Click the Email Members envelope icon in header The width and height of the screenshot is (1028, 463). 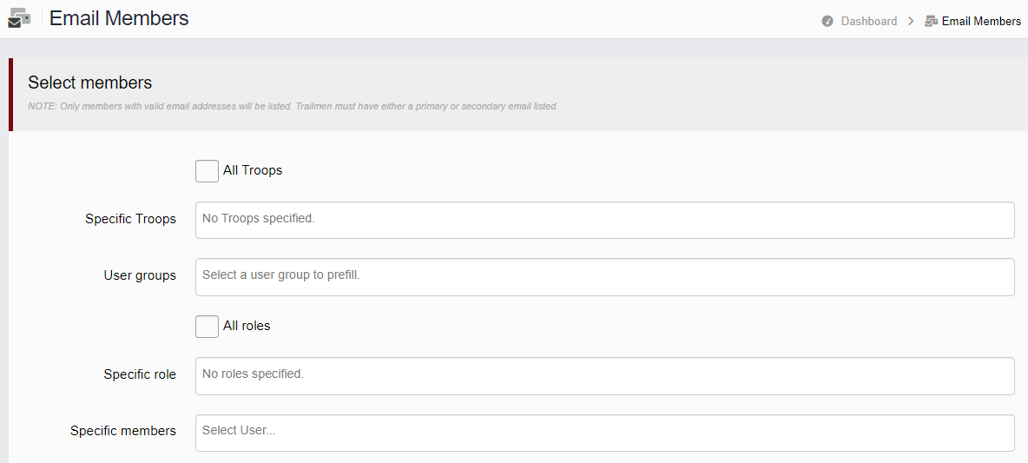(19, 17)
